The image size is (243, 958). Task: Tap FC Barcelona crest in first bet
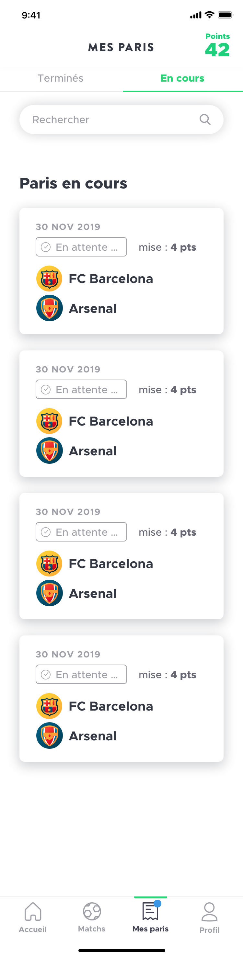click(x=49, y=279)
